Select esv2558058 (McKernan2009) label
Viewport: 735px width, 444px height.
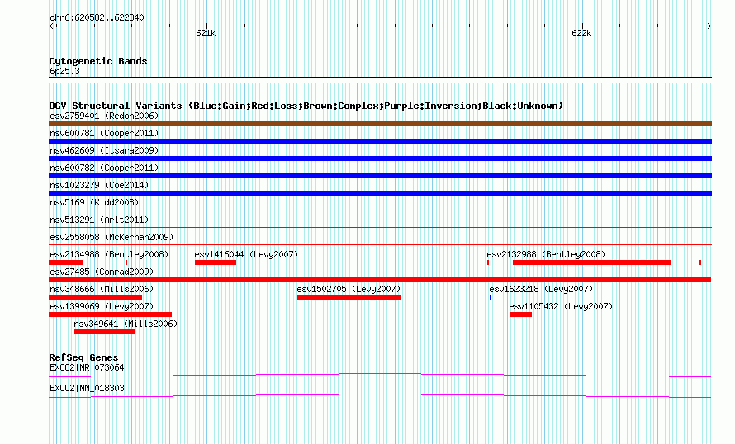[x=111, y=237]
